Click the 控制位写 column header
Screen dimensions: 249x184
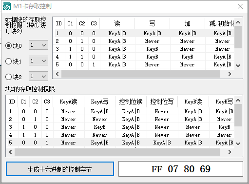[x=162, y=102]
